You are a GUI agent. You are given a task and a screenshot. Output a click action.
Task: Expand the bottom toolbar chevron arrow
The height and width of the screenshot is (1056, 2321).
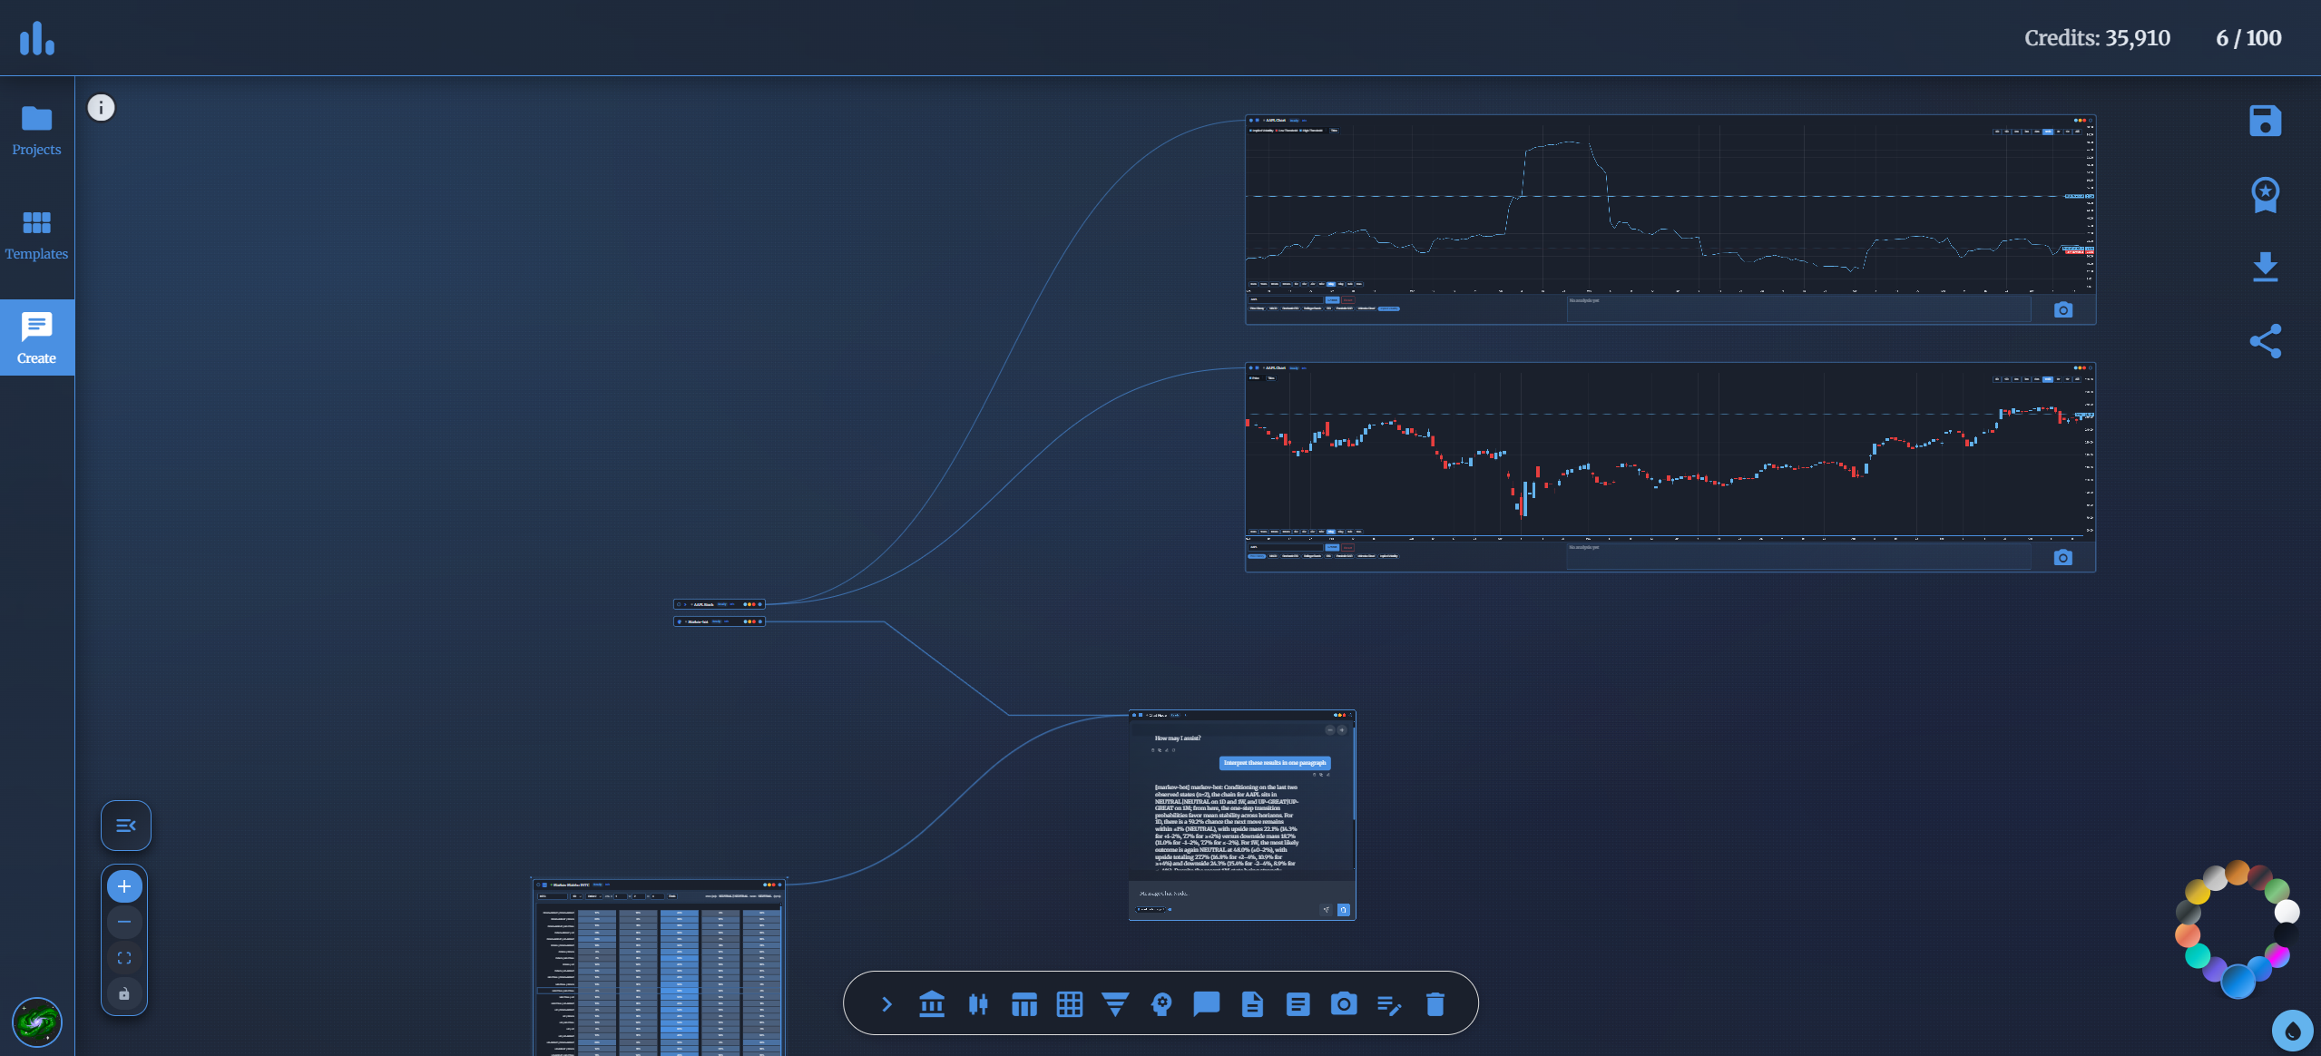[886, 1003]
